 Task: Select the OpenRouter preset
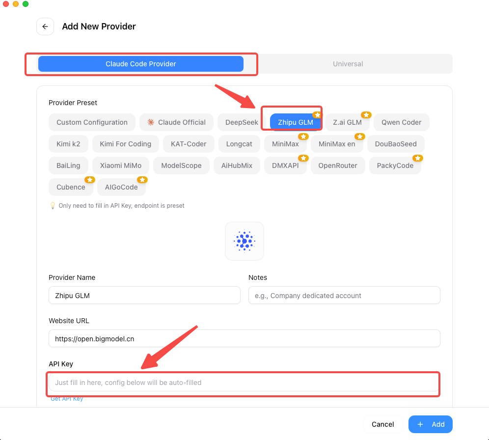tap(338, 165)
